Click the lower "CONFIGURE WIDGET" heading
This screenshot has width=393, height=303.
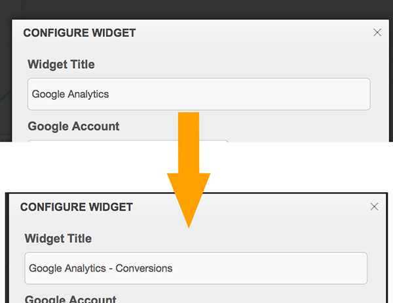77,207
